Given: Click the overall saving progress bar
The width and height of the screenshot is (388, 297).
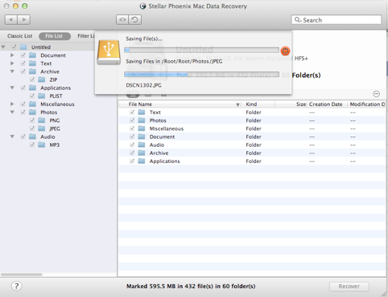Looking at the screenshot, I should [x=201, y=50].
